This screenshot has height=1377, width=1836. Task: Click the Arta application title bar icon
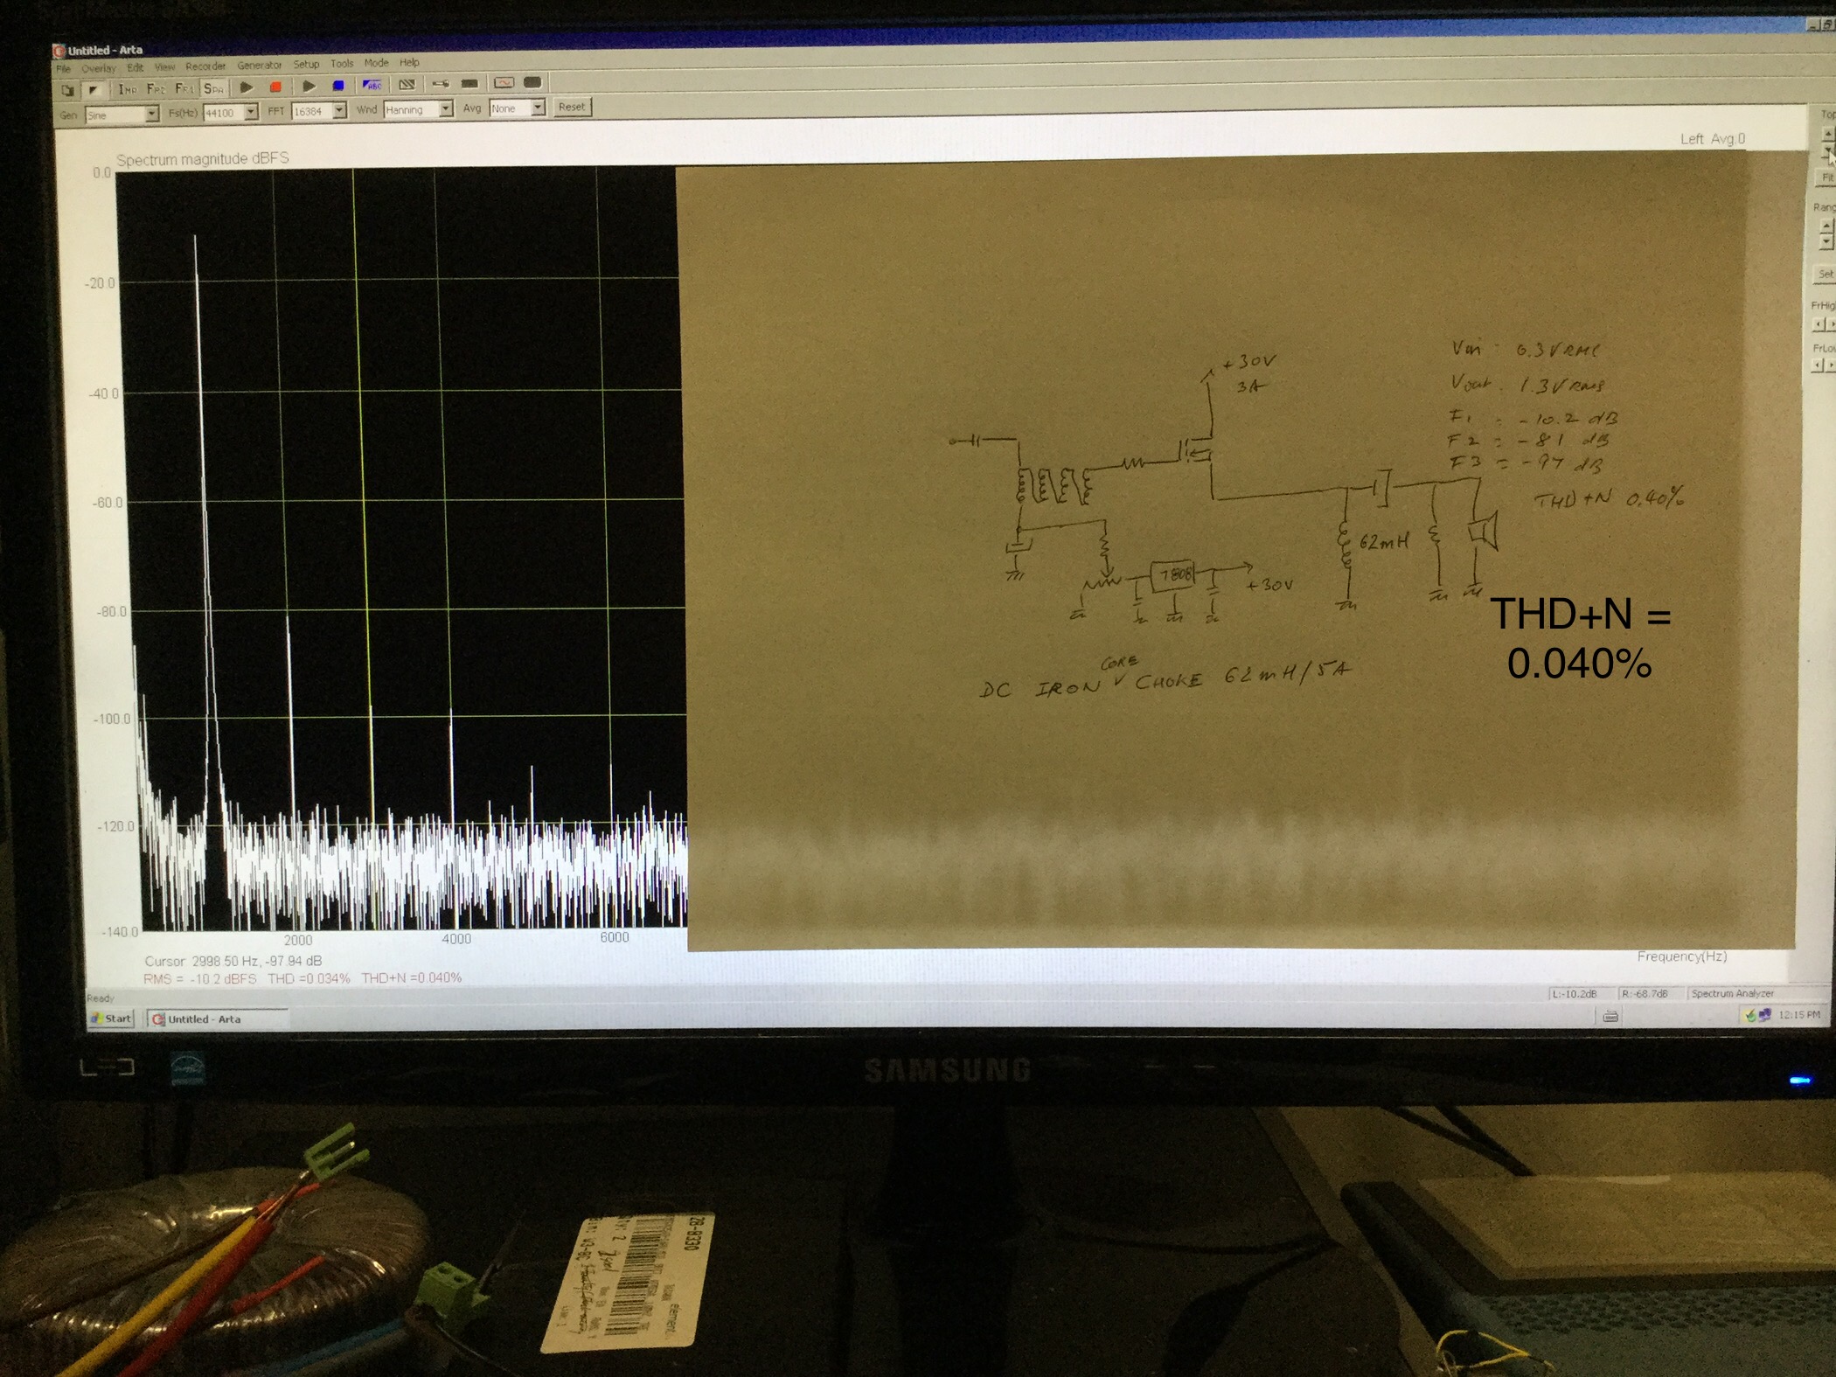click(59, 51)
